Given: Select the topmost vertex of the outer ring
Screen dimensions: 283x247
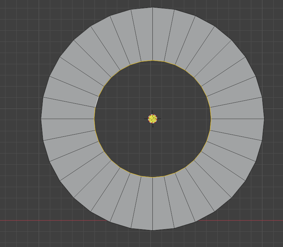Looking at the screenshot, I should (152, 7).
